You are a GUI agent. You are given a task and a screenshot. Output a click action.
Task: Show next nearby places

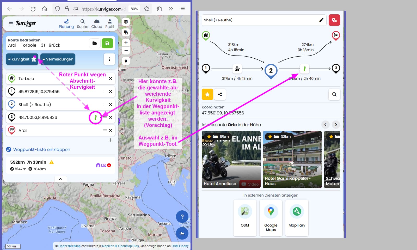pos(336,125)
